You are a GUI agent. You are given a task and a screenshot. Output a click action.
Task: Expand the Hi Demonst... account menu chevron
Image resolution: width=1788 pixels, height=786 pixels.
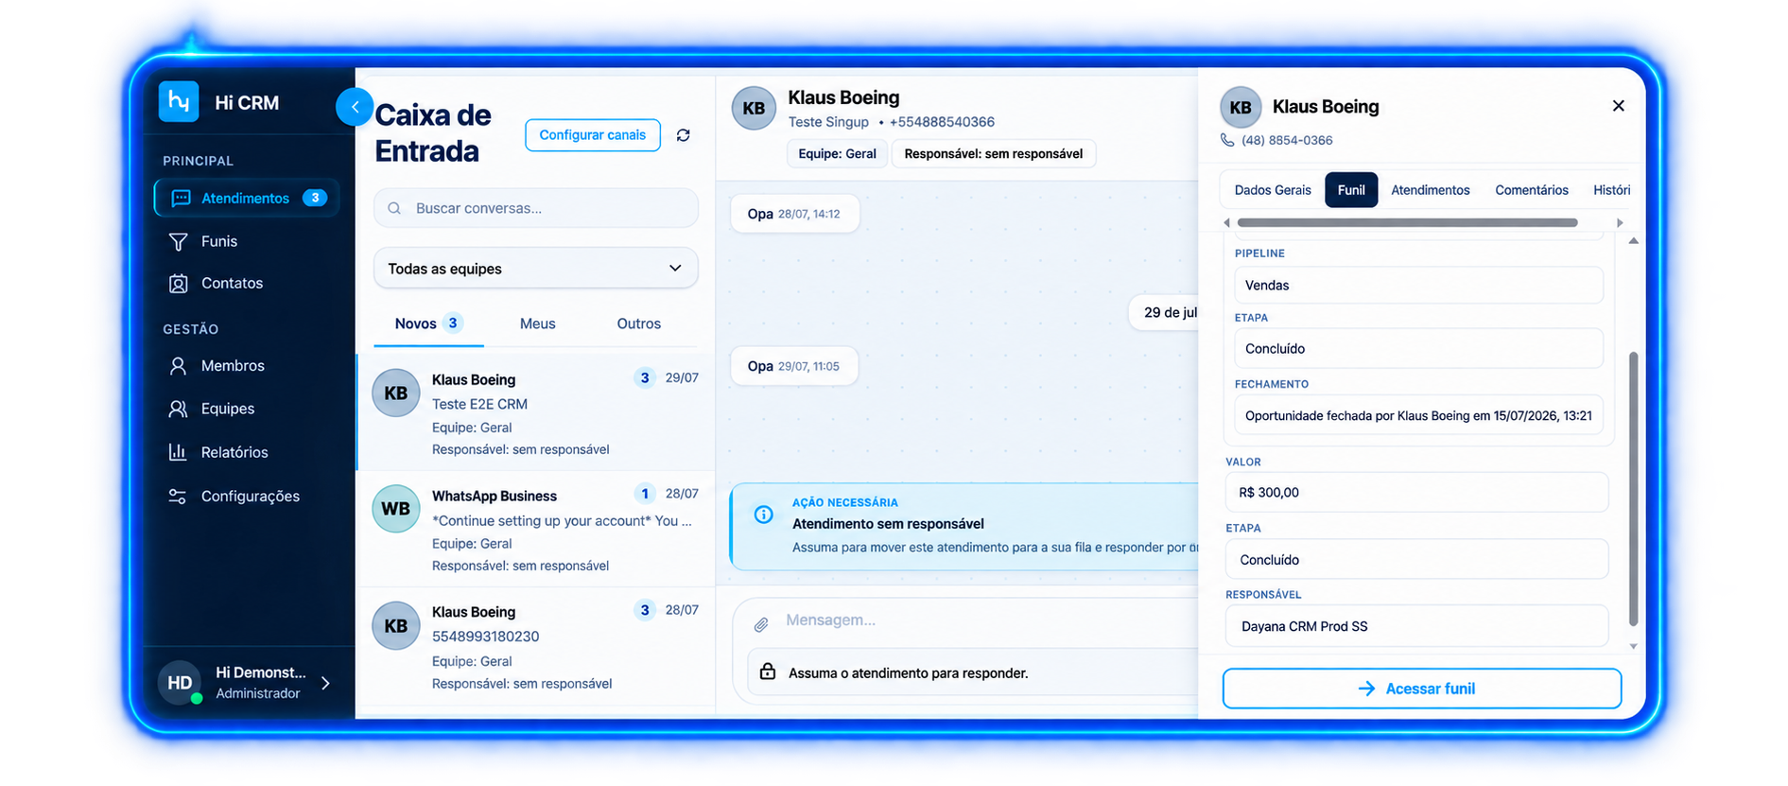tap(325, 683)
